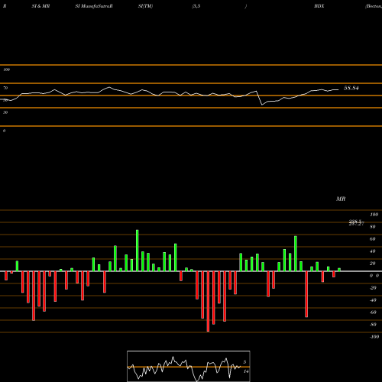This screenshot has height=382, width=382.
Task: Click the deepest red bar in MR histogram
Action: tap(208, 301)
